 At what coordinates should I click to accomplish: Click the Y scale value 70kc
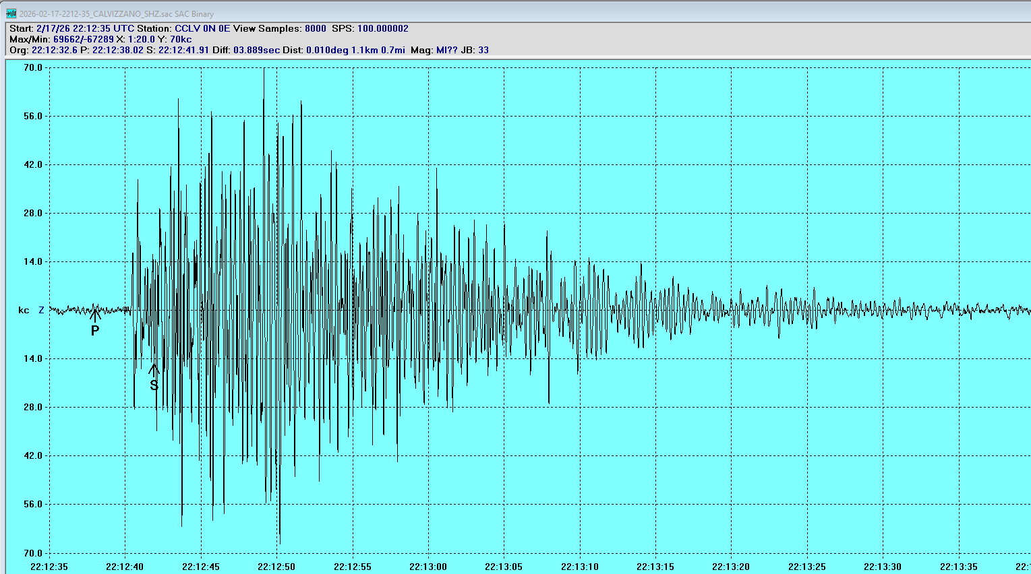(181, 39)
